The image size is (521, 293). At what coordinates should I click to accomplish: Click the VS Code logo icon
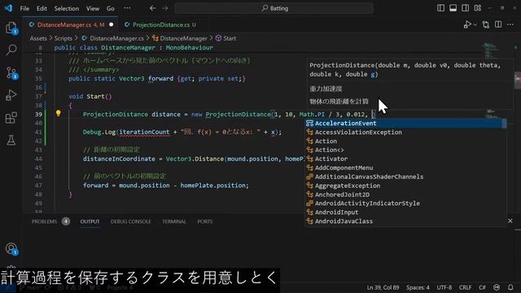8,8
